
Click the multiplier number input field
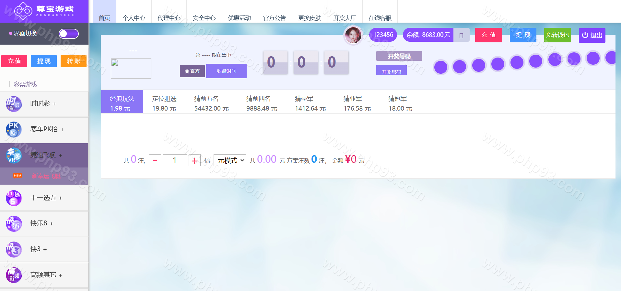pyautogui.click(x=175, y=160)
